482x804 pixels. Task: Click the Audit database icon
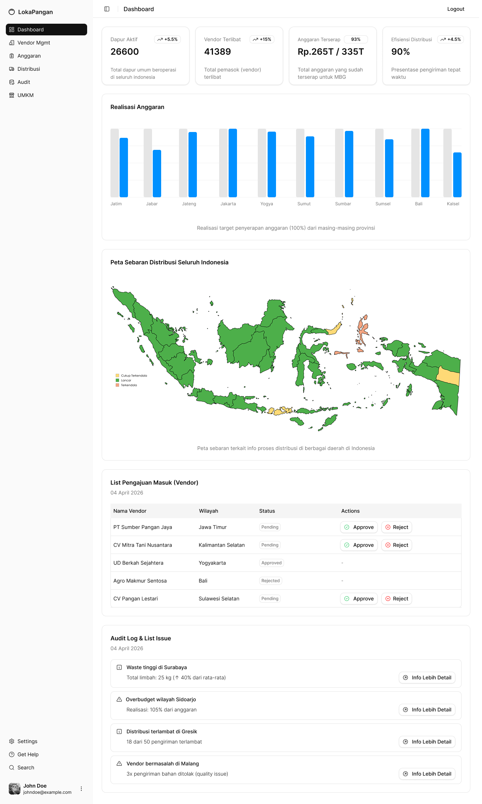tap(12, 82)
